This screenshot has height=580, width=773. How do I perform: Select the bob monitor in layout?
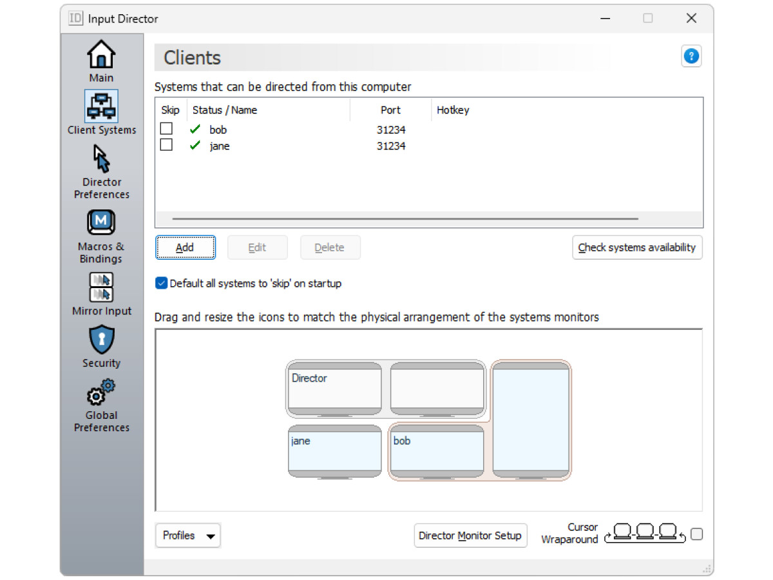437,451
